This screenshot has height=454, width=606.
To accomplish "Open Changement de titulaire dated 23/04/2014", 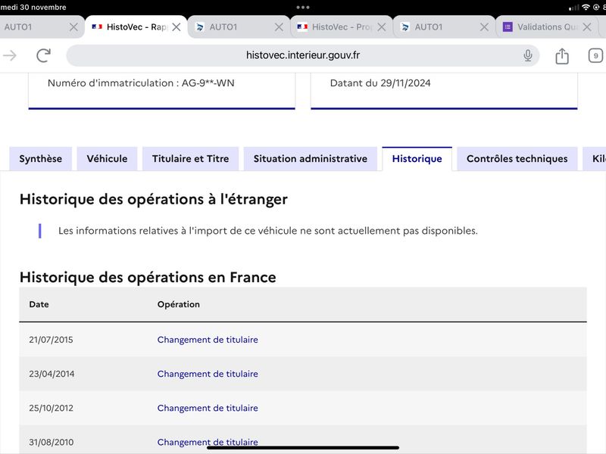I will click(208, 374).
